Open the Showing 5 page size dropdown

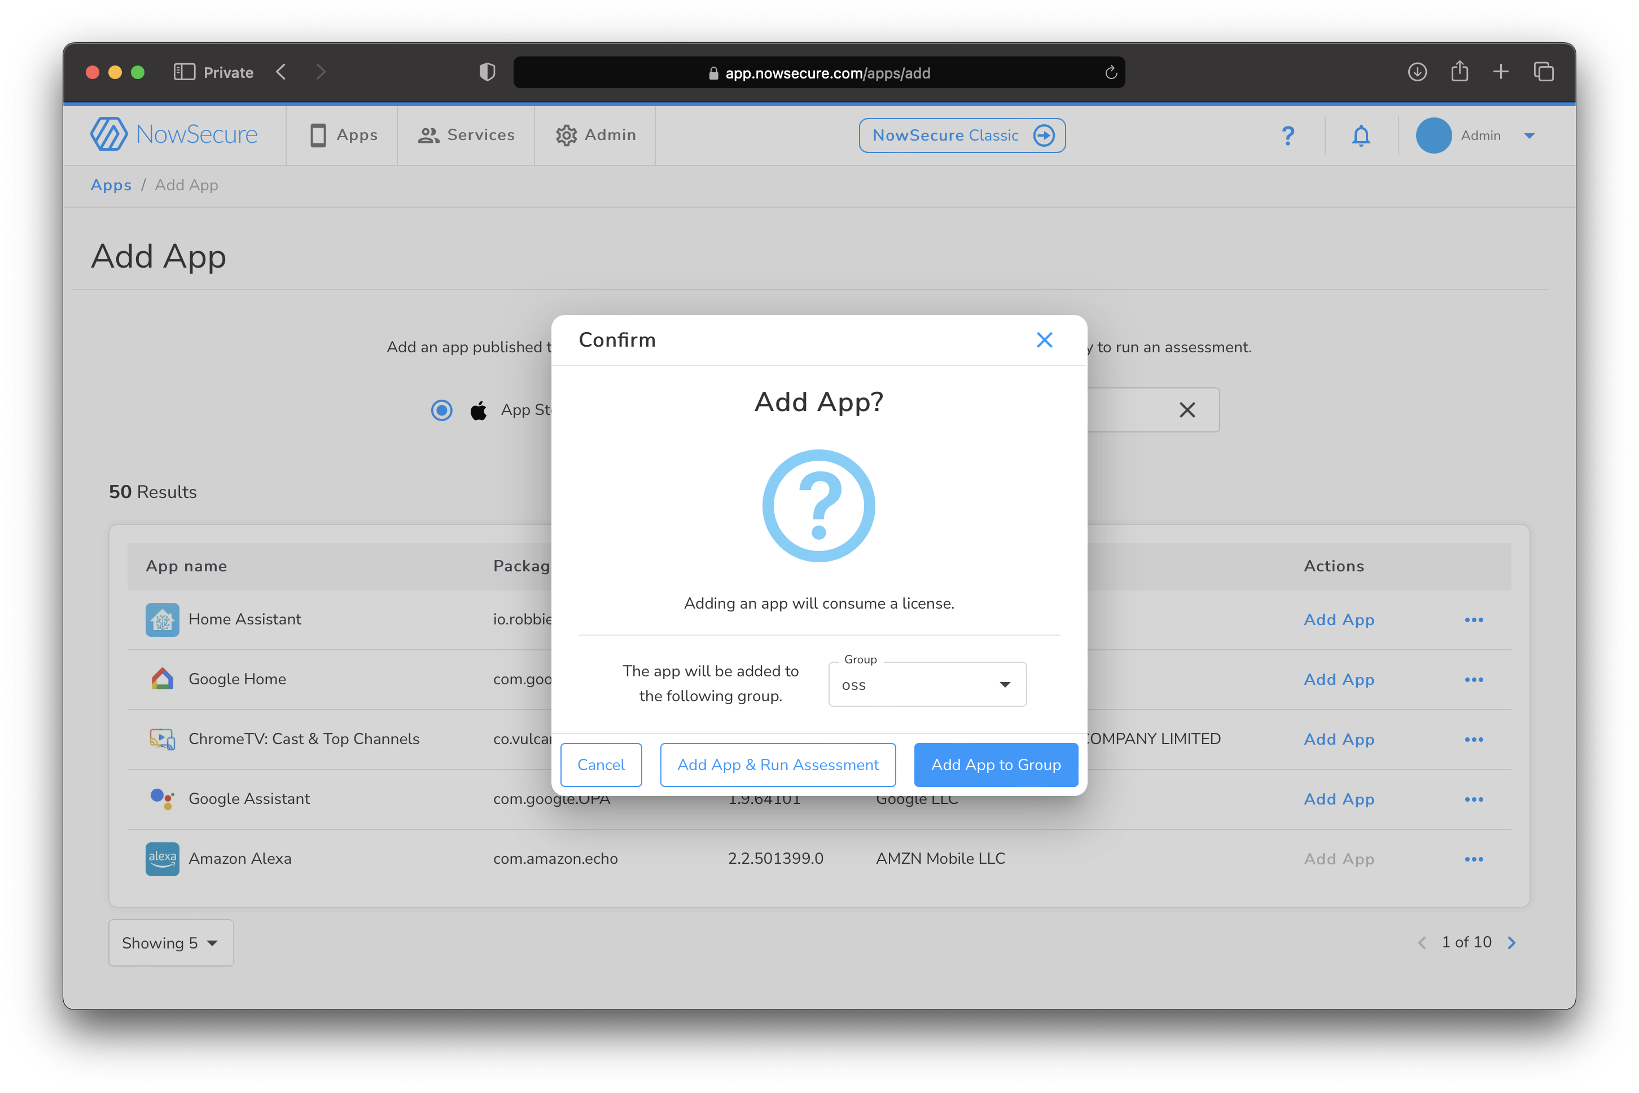pyautogui.click(x=170, y=943)
